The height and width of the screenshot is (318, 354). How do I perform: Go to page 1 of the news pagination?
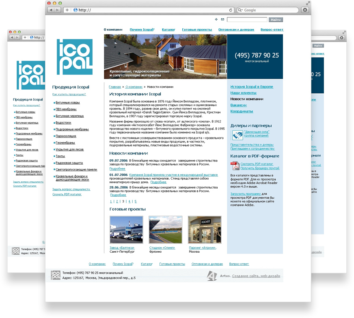[x=111, y=202]
